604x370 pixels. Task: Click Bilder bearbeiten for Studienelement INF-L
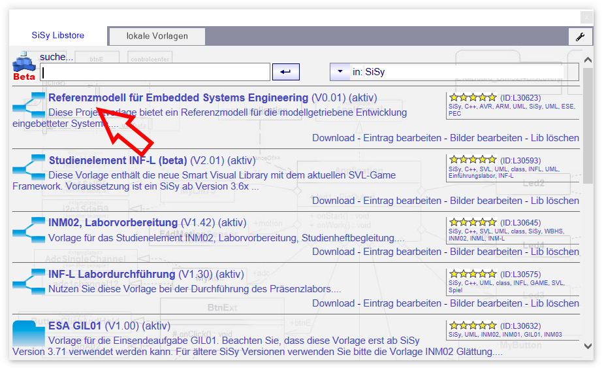click(x=486, y=201)
